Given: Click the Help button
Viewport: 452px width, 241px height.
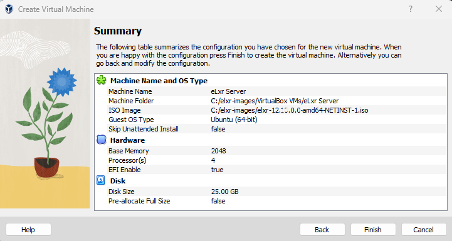Looking at the screenshot, I should [x=28, y=230].
